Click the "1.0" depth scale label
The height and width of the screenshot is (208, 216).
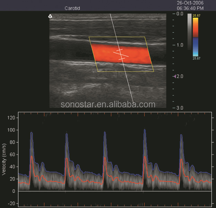180,45
